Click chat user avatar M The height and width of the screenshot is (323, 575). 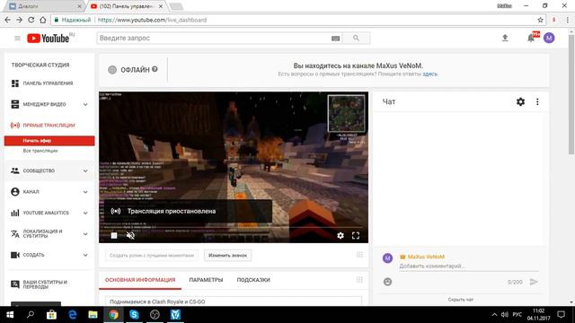coord(387,258)
